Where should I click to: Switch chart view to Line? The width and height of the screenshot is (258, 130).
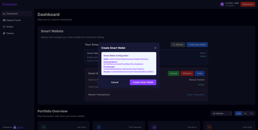click(238, 113)
